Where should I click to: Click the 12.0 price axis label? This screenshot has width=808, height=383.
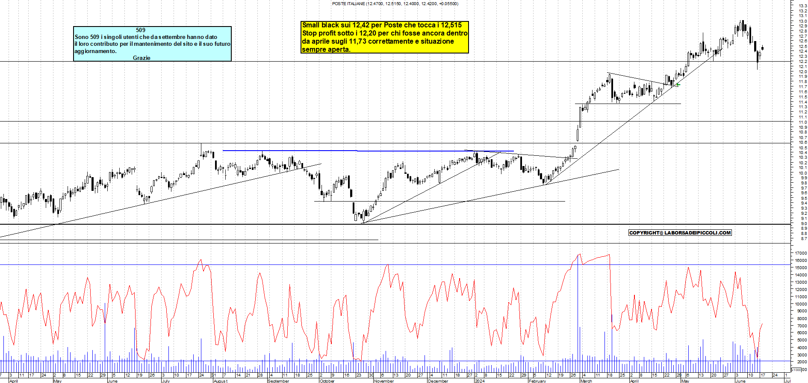802,71
